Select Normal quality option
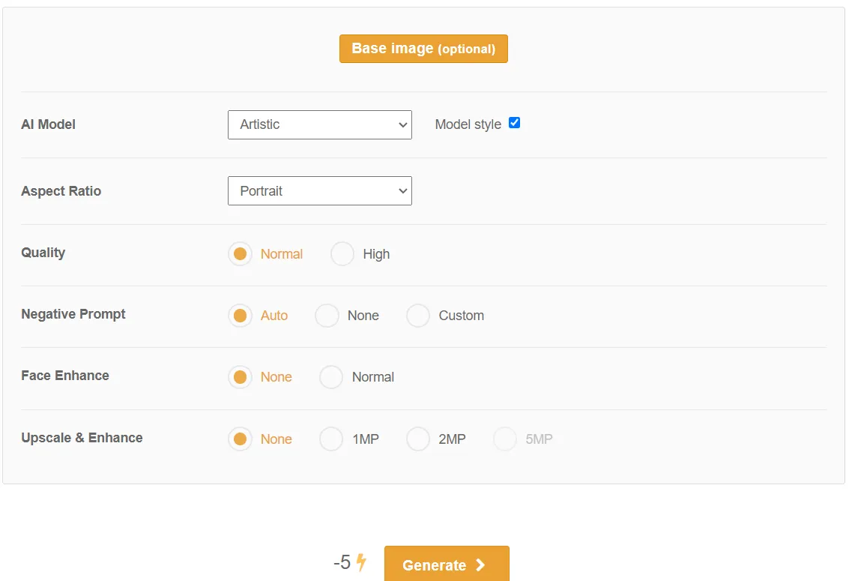This screenshot has height=581, width=849. [x=240, y=254]
